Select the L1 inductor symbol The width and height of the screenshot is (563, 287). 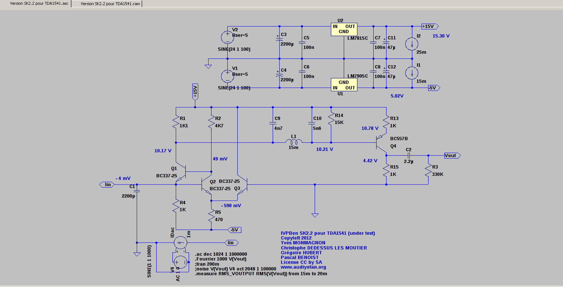tap(294, 142)
